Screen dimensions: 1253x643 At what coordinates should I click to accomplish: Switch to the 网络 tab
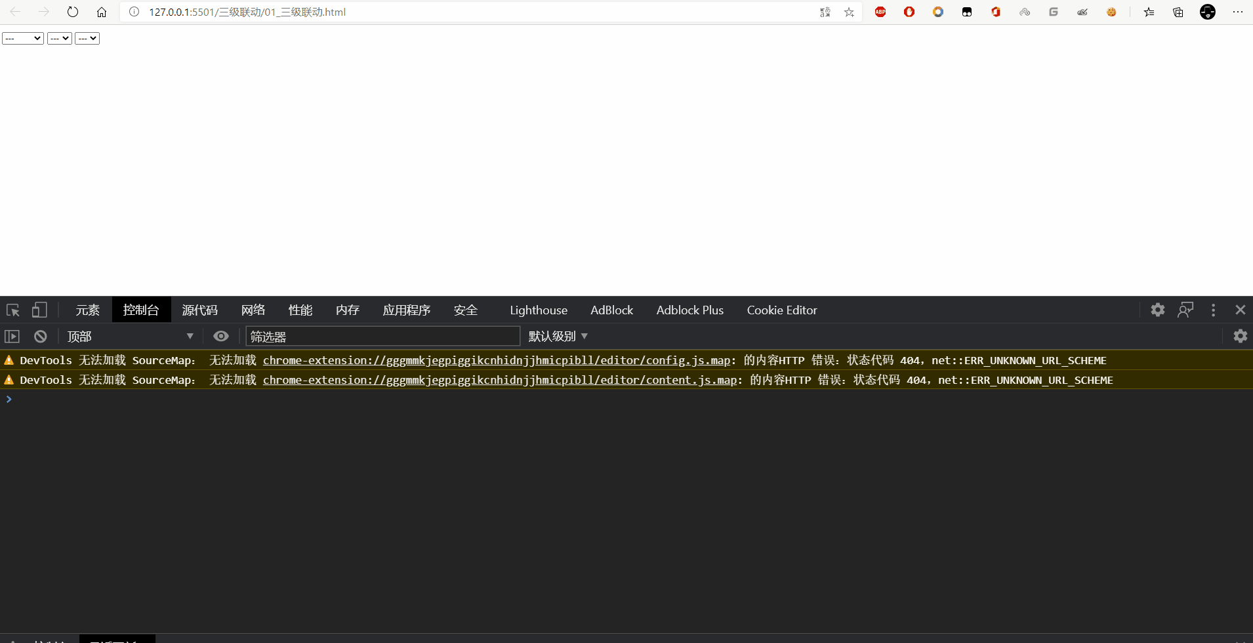tap(253, 310)
